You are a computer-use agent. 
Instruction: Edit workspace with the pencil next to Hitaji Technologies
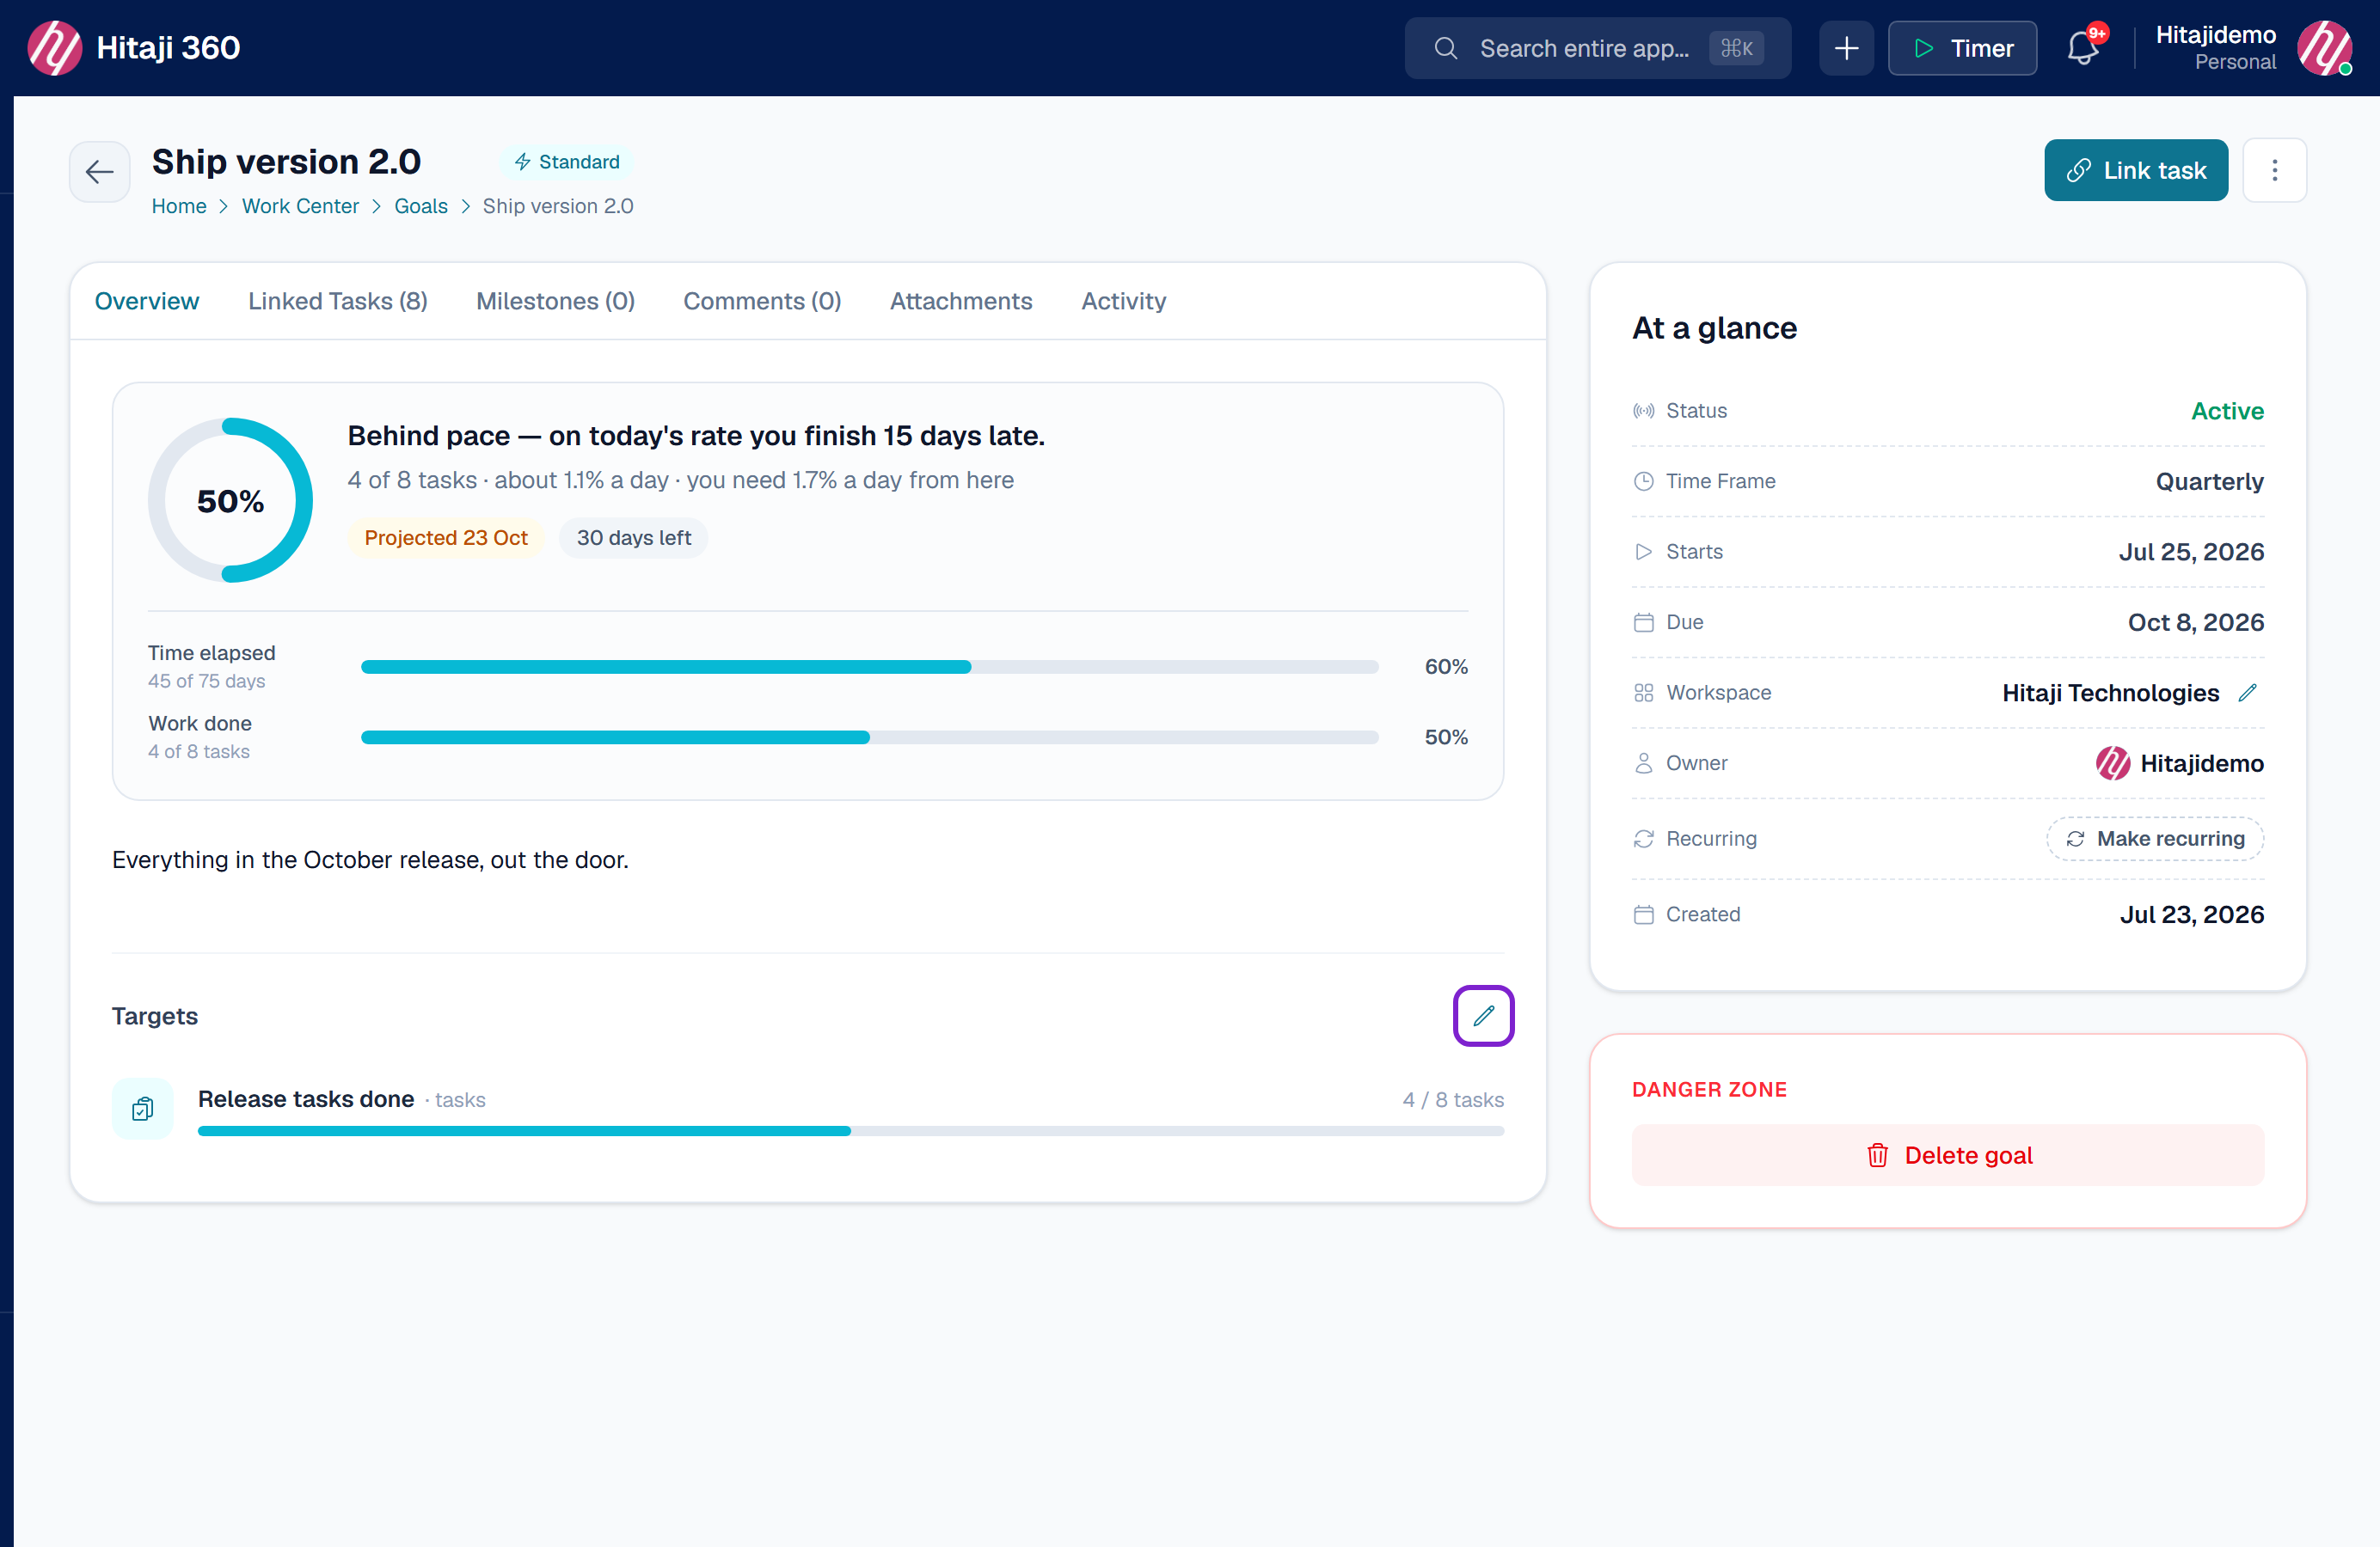tap(2247, 693)
